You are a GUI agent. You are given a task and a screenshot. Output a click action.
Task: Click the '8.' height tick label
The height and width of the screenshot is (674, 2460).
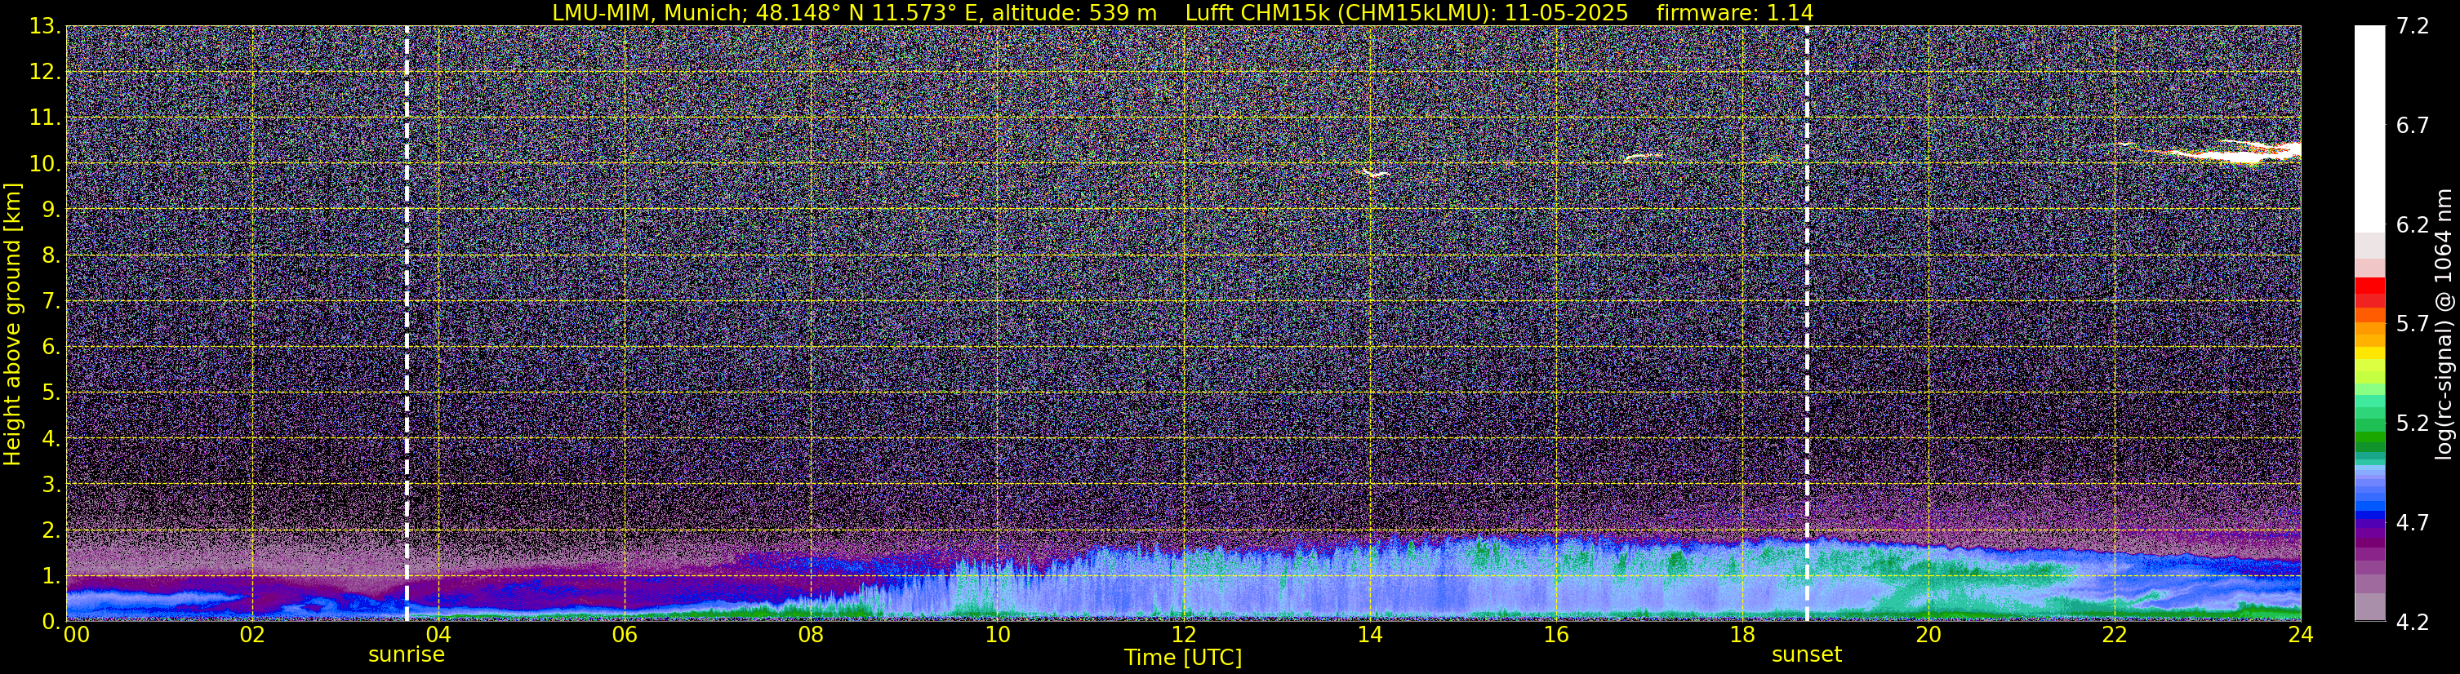pyautogui.click(x=51, y=256)
